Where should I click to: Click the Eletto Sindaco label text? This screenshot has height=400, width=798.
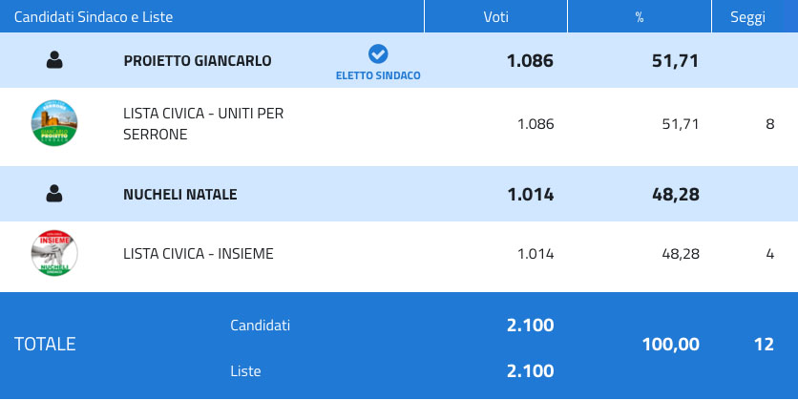click(378, 74)
